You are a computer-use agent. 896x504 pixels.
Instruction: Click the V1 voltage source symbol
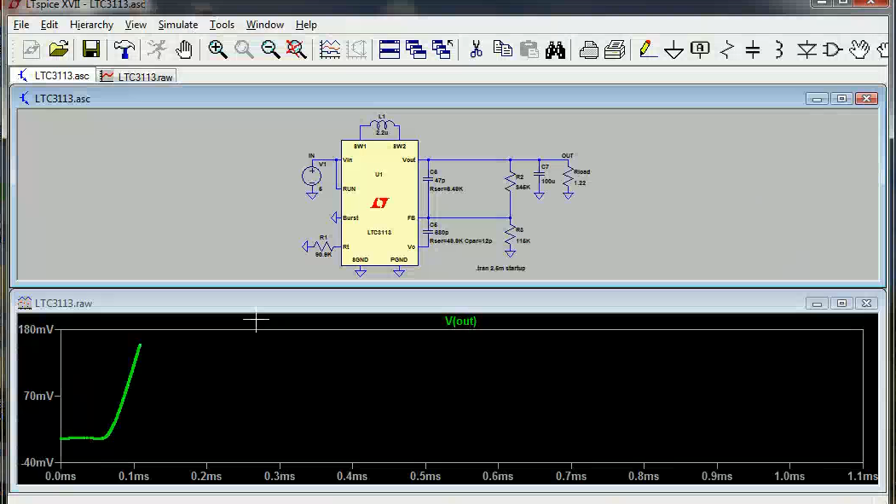pyautogui.click(x=311, y=176)
